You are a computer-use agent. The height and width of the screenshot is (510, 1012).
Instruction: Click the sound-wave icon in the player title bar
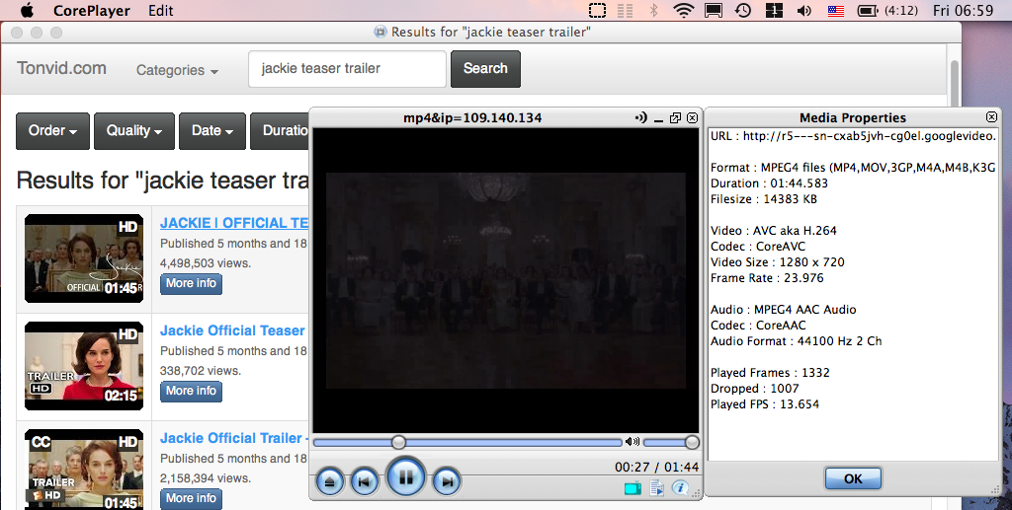tap(640, 117)
